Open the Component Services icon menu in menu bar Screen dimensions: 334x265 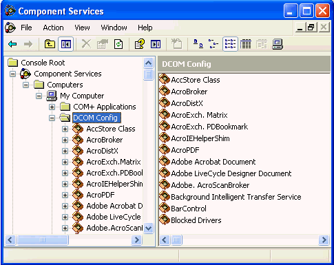point(10,28)
